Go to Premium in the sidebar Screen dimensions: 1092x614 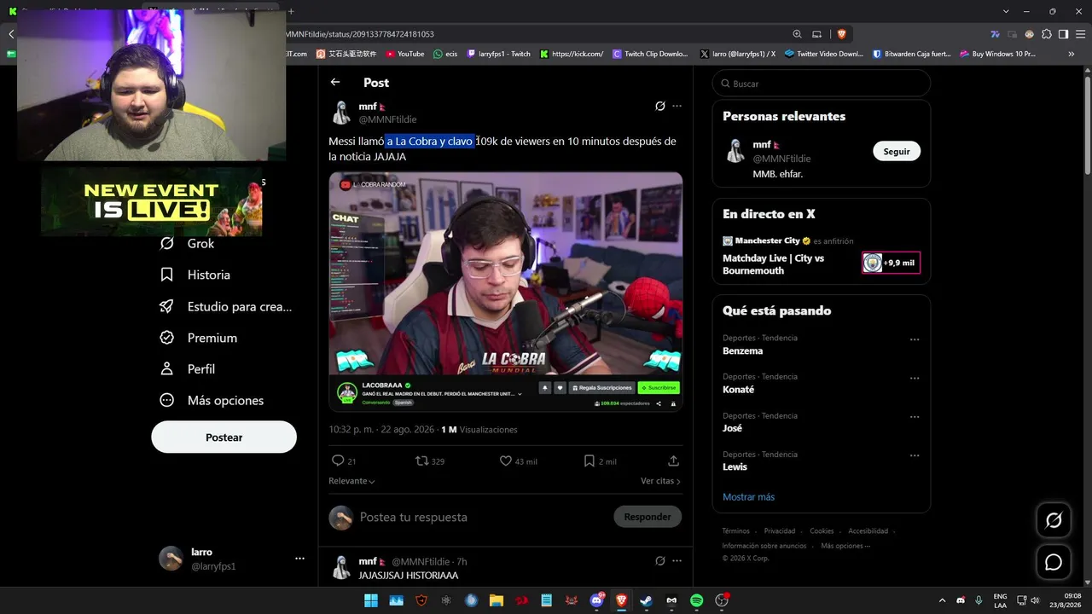click(x=199, y=338)
